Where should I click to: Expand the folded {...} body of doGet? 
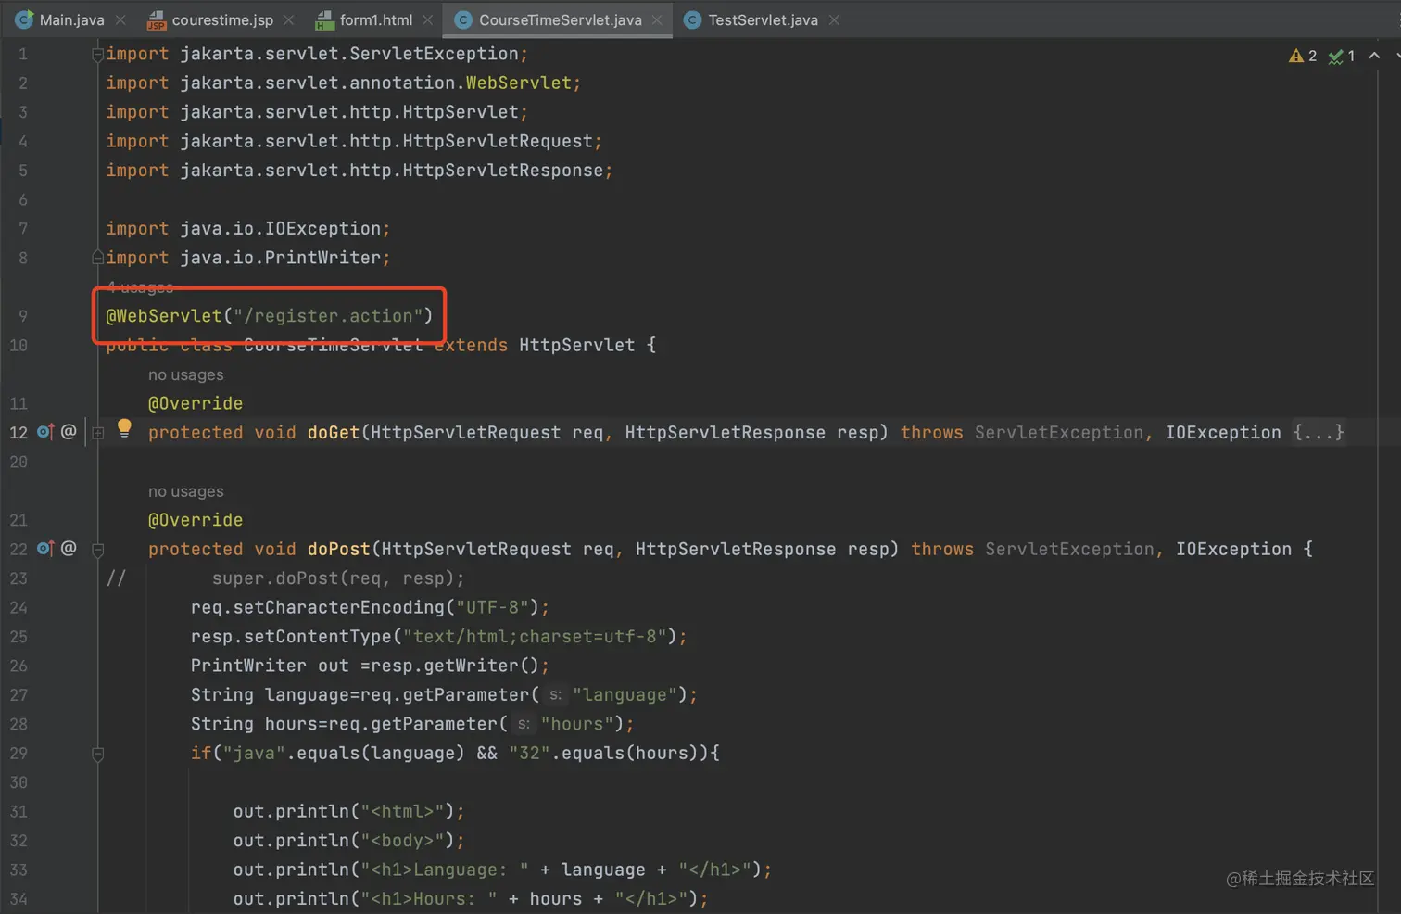[1319, 433]
